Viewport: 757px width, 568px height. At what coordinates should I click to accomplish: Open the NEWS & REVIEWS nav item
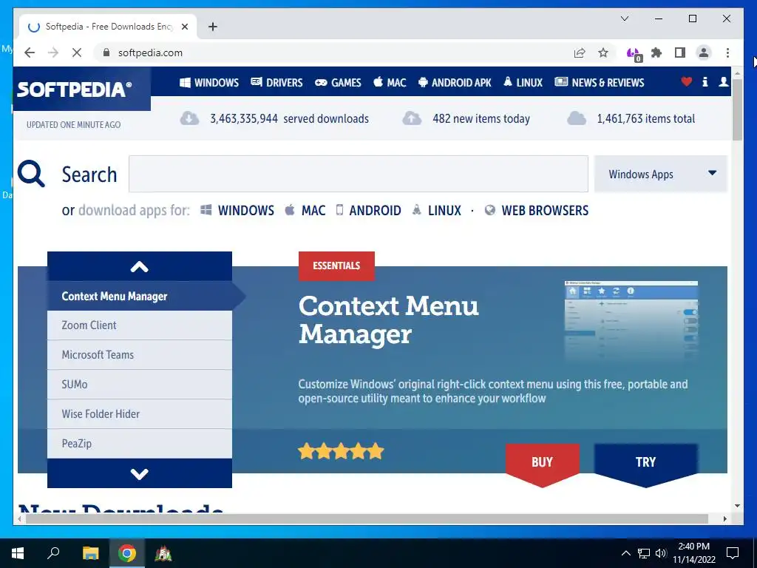pos(599,83)
